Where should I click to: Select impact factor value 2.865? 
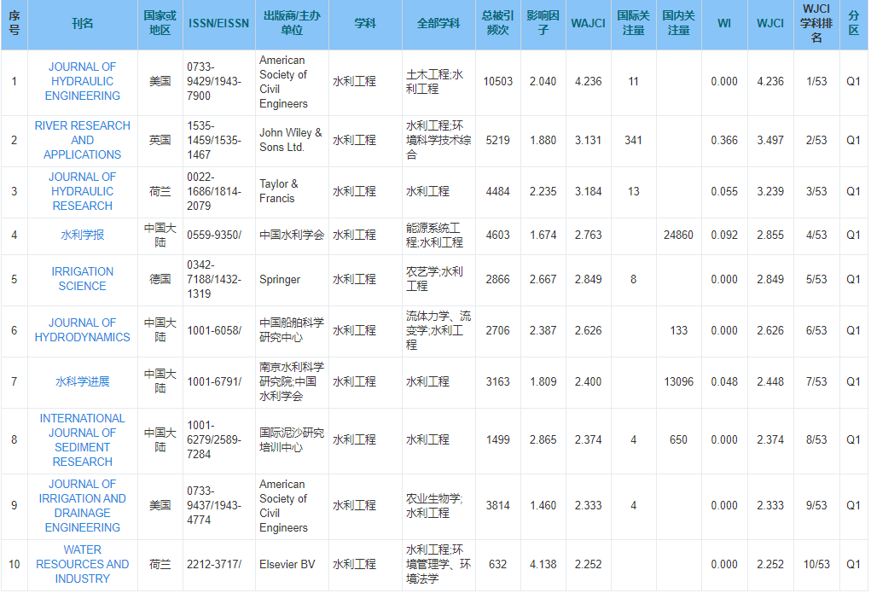[543, 440]
